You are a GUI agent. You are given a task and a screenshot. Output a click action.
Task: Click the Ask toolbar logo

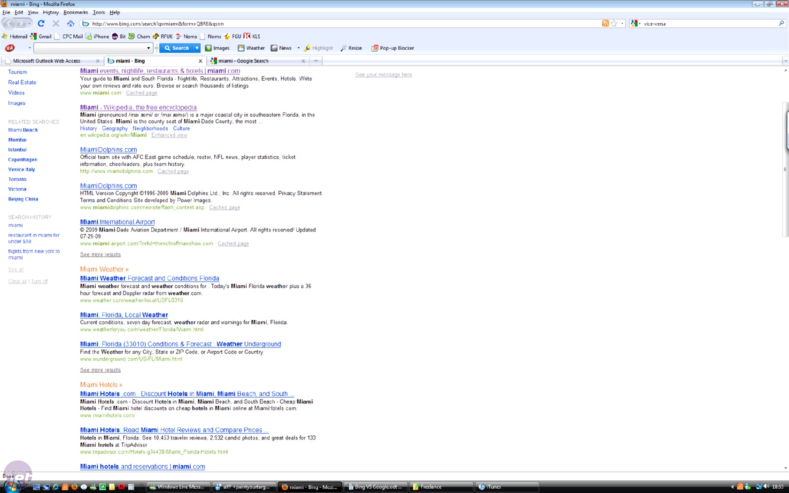(10, 48)
